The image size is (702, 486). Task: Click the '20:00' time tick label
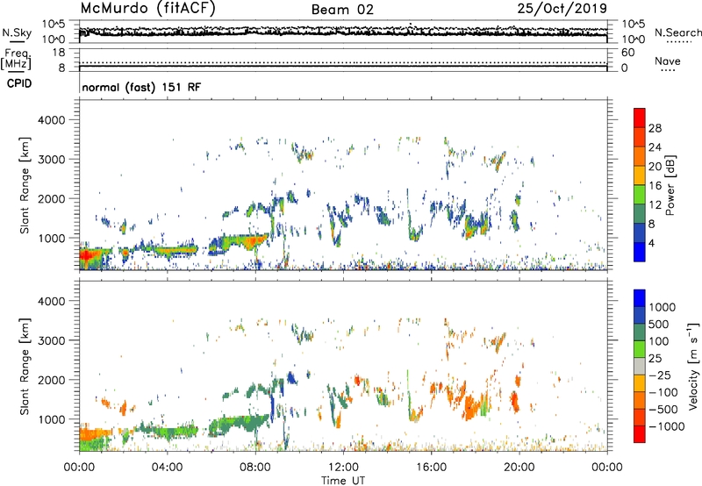(x=519, y=468)
